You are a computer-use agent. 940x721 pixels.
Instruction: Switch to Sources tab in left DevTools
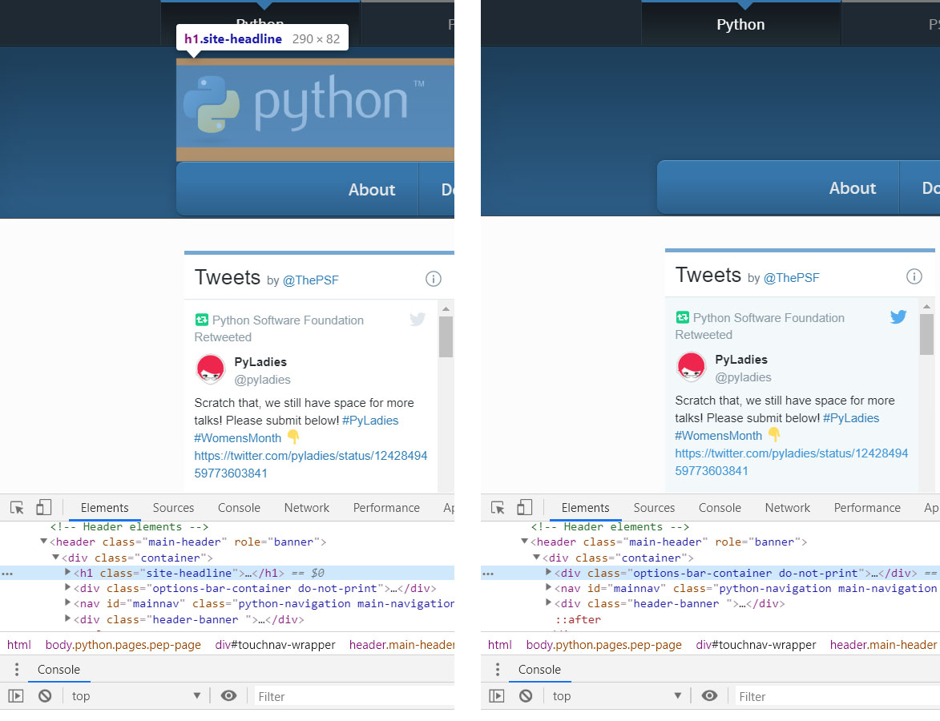pyautogui.click(x=173, y=508)
